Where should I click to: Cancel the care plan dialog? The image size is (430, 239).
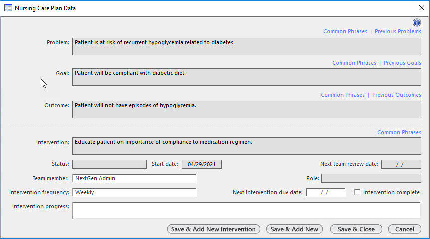click(404, 229)
